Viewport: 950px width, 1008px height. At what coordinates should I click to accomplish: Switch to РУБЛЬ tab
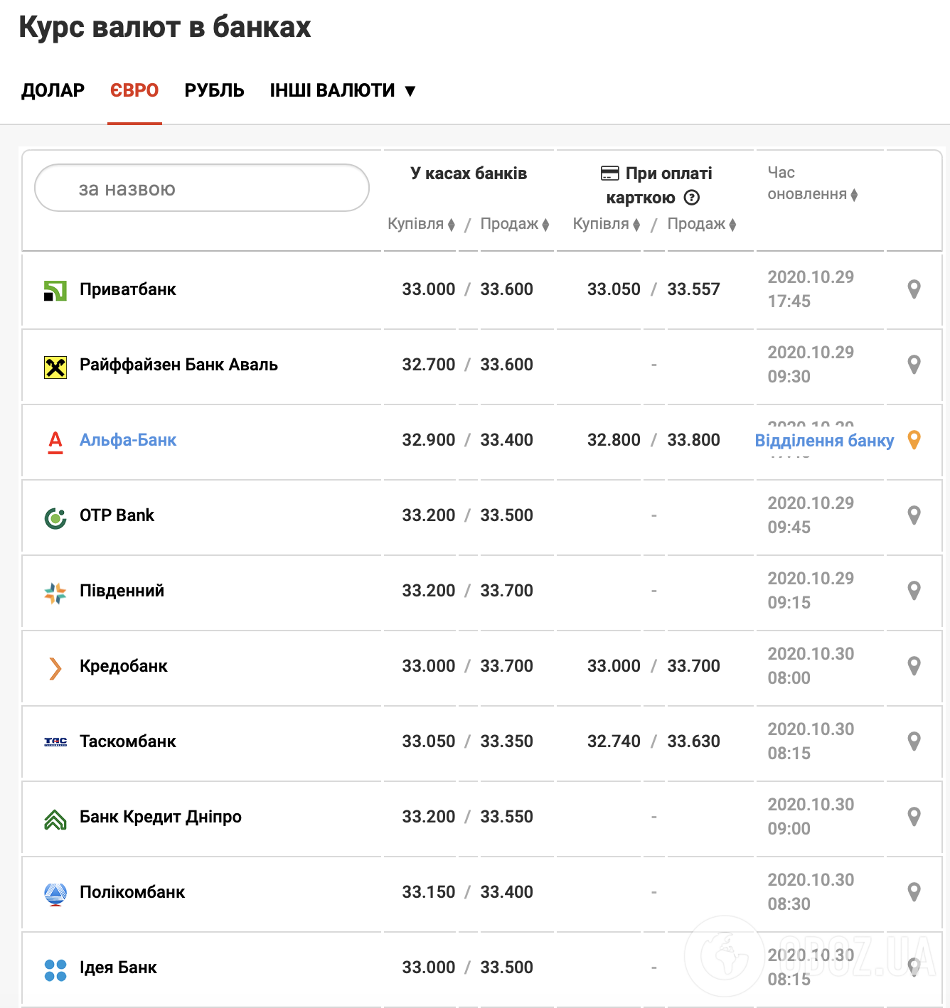[x=214, y=90]
